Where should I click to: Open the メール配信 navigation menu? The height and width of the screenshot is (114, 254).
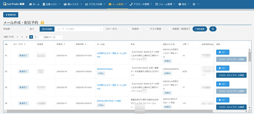(x=118, y=4)
